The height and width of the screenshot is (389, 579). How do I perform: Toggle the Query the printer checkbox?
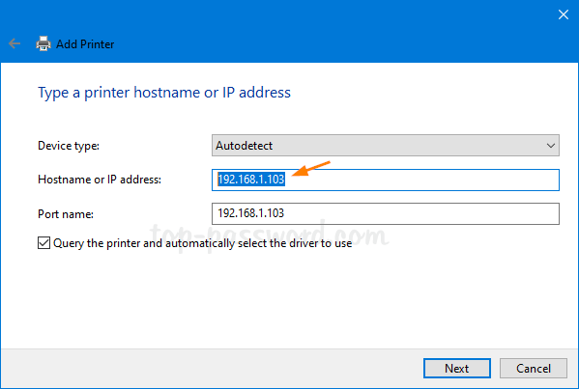[43, 243]
